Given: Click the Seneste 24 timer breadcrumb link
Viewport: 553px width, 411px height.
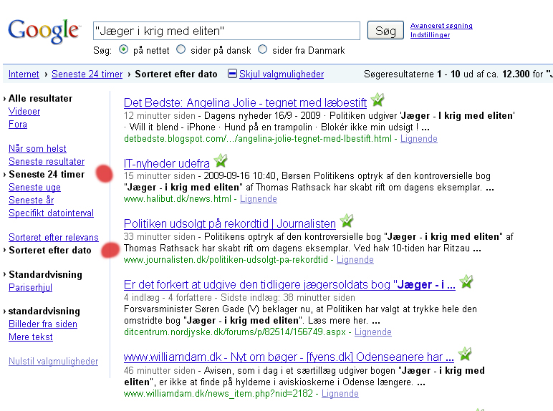Looking at the screenshot, I should coord(87,74).
